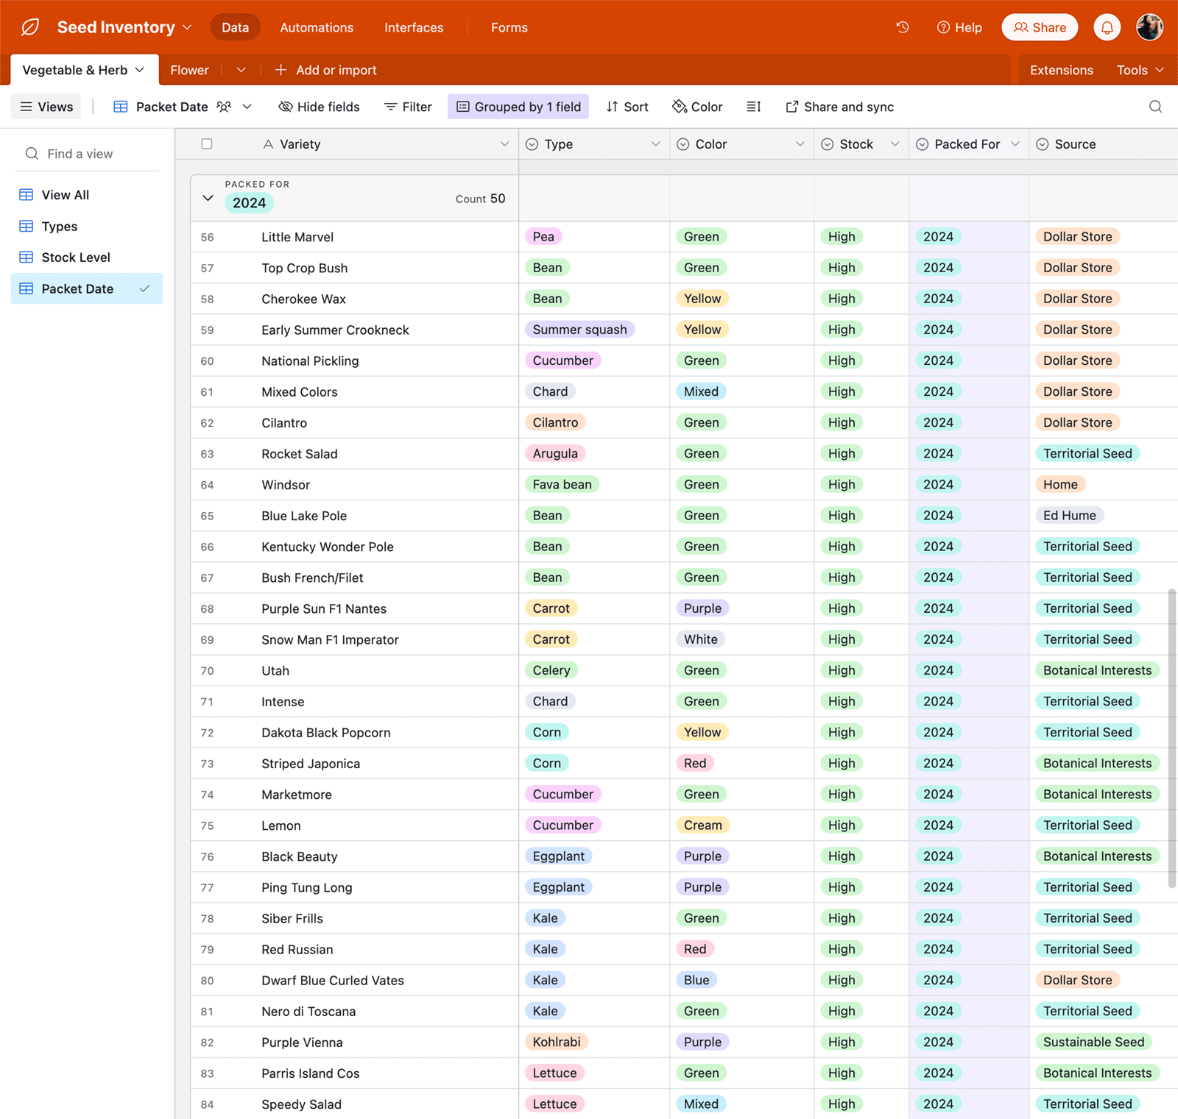The image size is (1178, 1119).
Task: Collapse the 2024 Packed For group
Action: [x=208, y=198]
